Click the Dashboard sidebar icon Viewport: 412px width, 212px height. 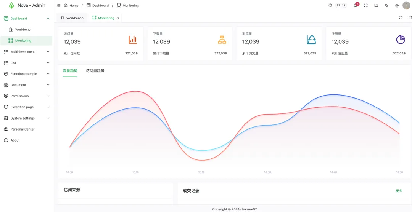click(6, 19)
